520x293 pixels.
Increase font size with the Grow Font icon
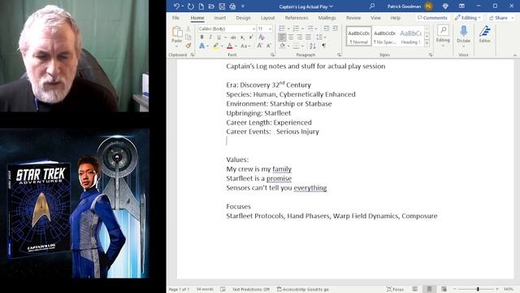click(260, 46)
